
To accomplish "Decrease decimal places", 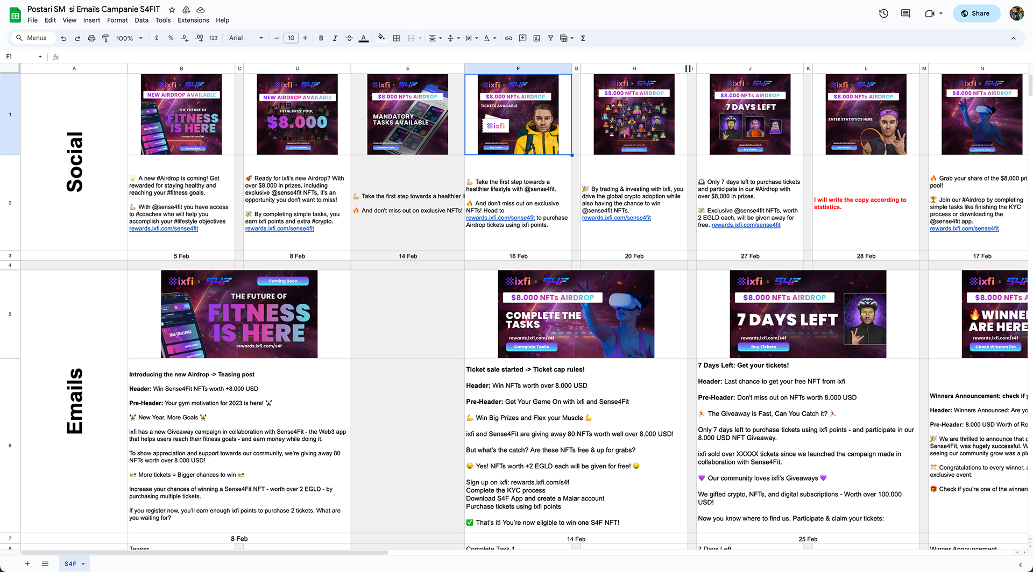I will tap(185, 38).
